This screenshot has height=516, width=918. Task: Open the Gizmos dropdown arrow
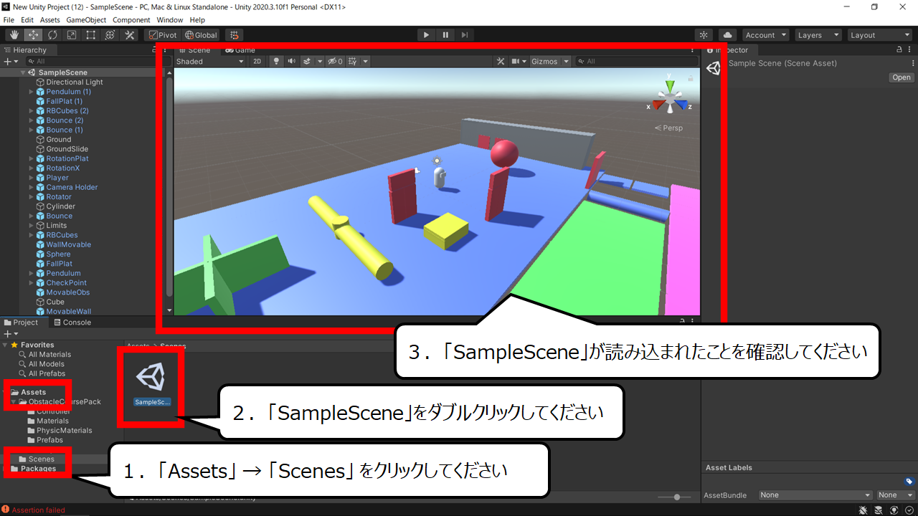[x=566, y=62]
